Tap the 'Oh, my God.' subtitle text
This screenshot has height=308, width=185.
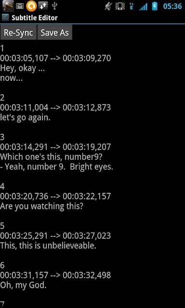(x=23, y=285)
